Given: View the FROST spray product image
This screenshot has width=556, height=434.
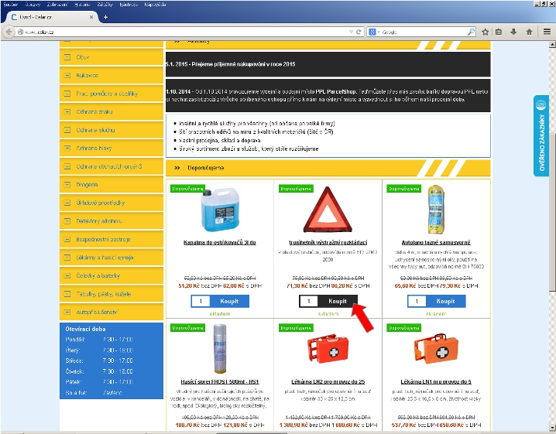Looking at the screenshot, I should (220, 349).
